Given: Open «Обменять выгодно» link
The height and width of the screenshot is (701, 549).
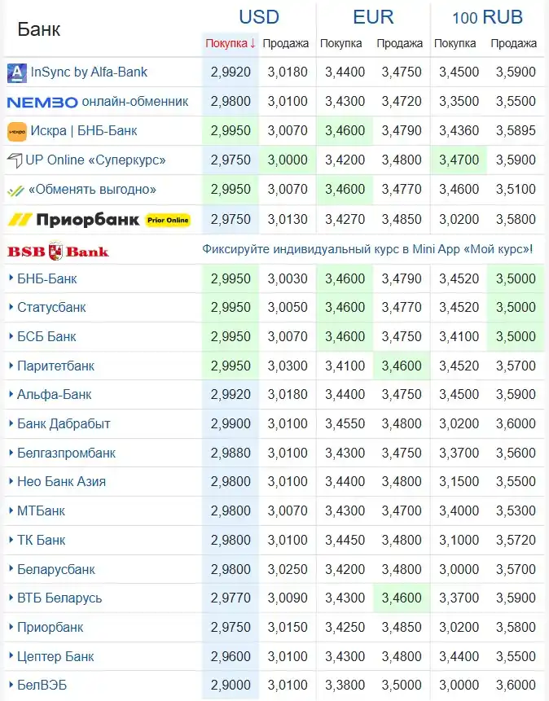Looking at the screenshot, I should (93, 189).
